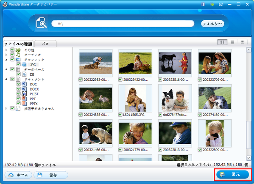Screen dimensions: 254x184
Task: Switch to thumbnail grid view
Action: [222, 42]
